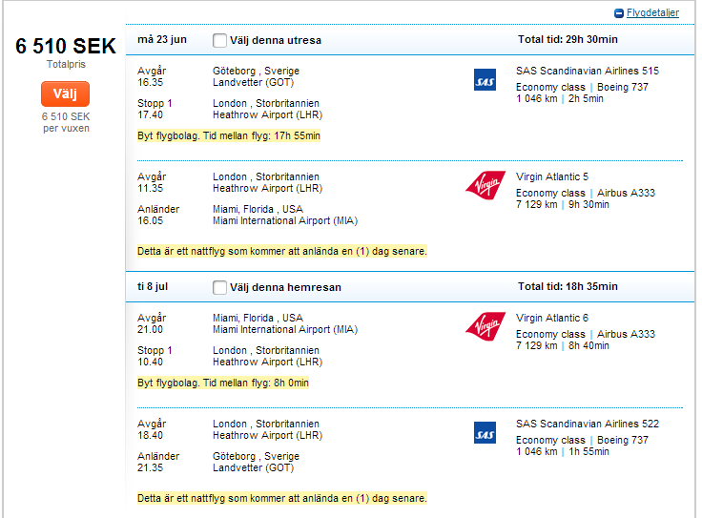Click the 6 510 SEK total price

click(66, 47)
